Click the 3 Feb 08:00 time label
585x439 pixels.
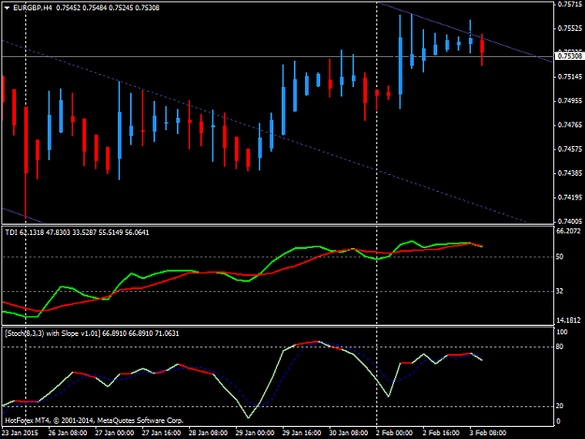pyautogui.click(x=488, y=432)
